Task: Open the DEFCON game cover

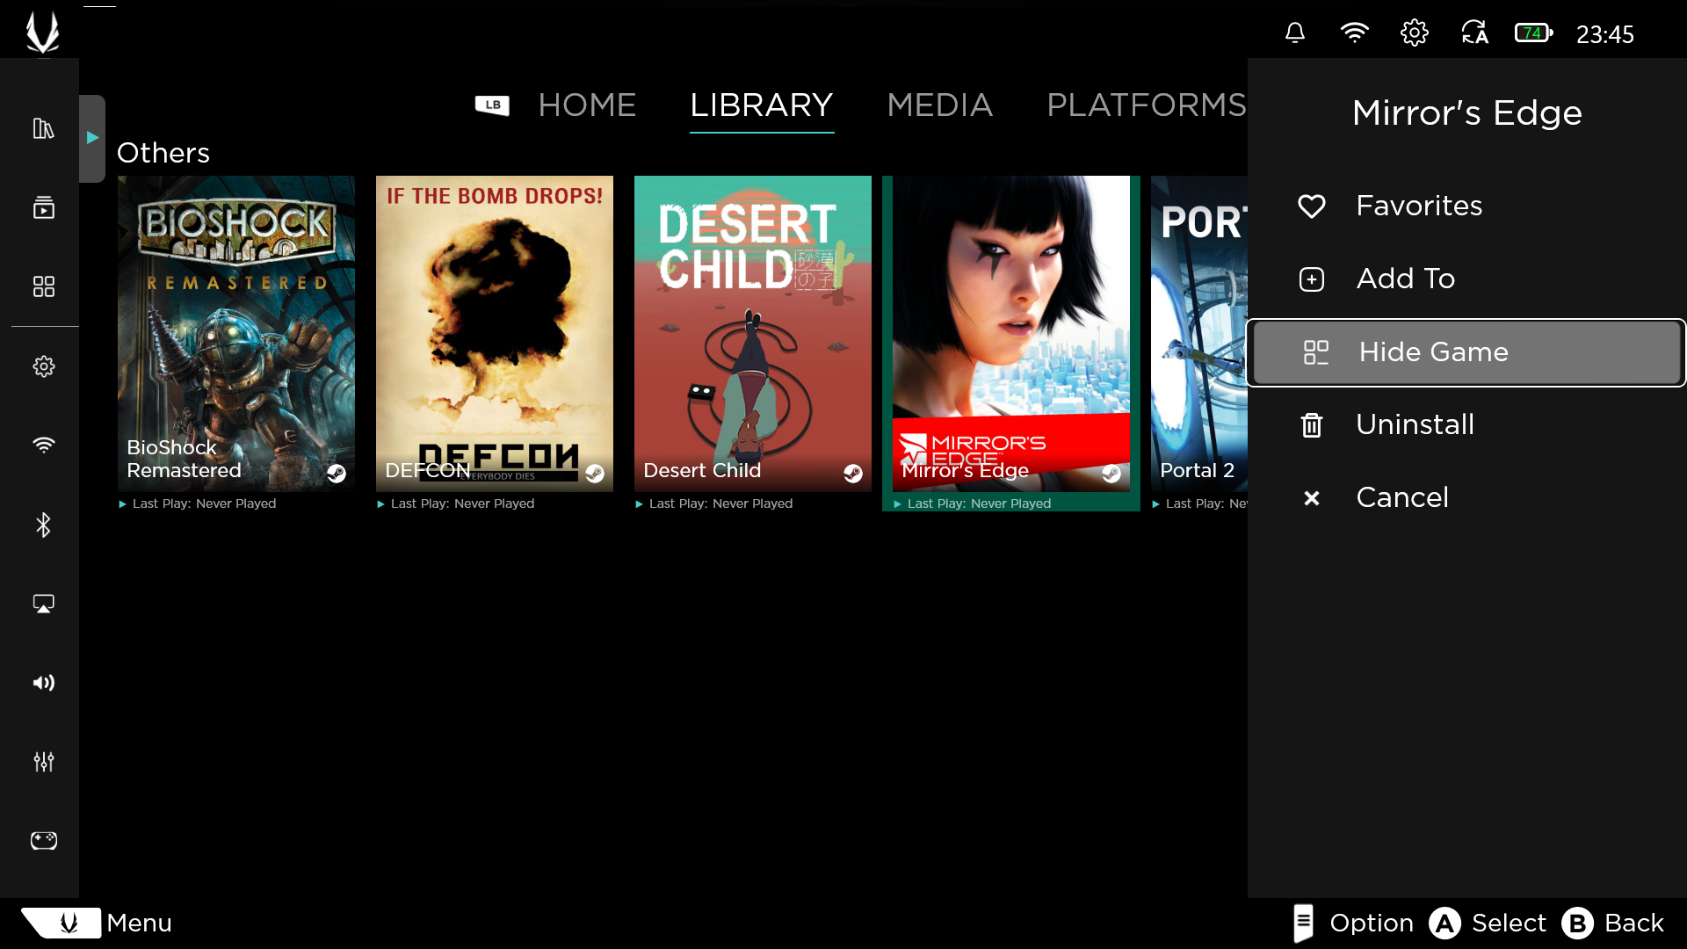Action: point(495,334)
